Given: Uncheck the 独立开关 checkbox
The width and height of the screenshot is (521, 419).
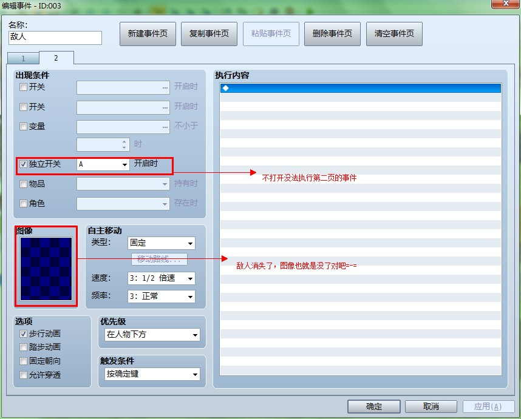Looking at the screenshot, I should pos(23,164).
